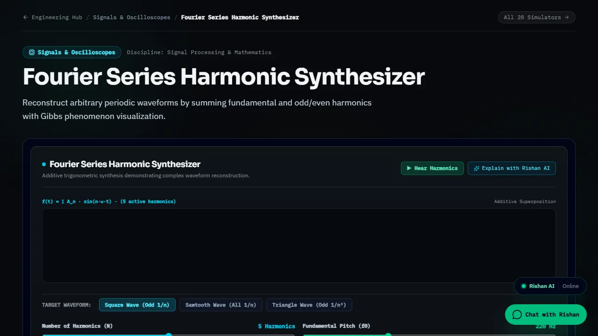Click the arrow icon in All 28 Simulators
598x336 pixels.
(x=567, y=17)
